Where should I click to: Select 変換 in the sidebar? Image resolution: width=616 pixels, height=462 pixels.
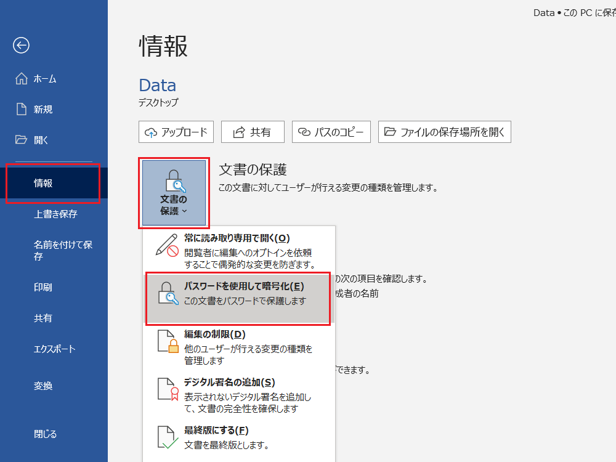point(54,386)
